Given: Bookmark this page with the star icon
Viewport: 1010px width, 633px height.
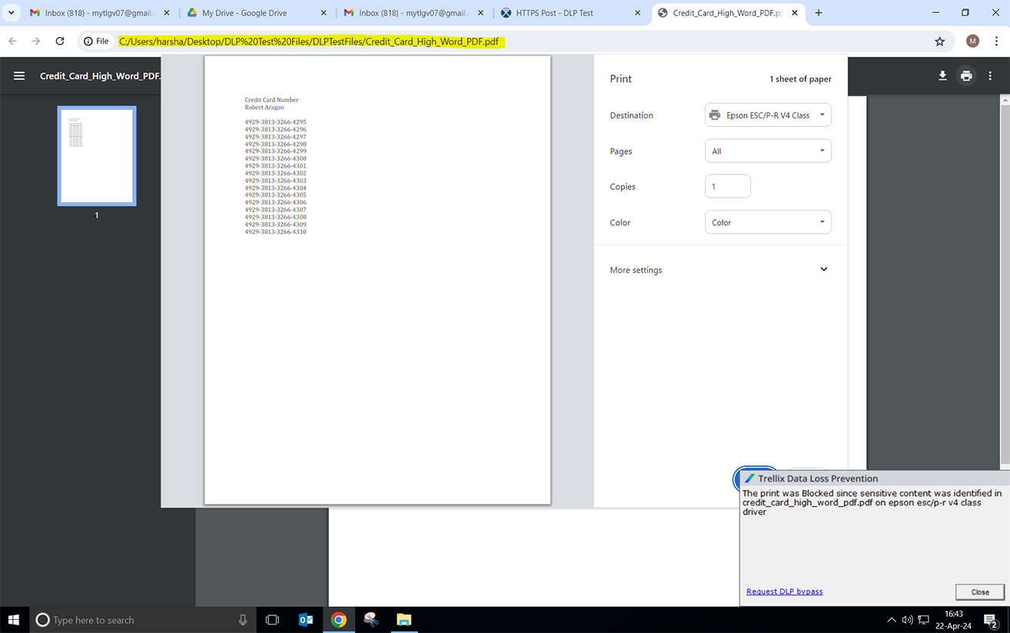Looking at the screenshot, I should point(939,42).
